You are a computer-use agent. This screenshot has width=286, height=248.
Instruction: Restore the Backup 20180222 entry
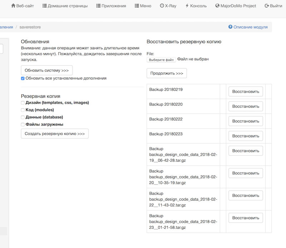pyautogui.click(x=246, y=121)
